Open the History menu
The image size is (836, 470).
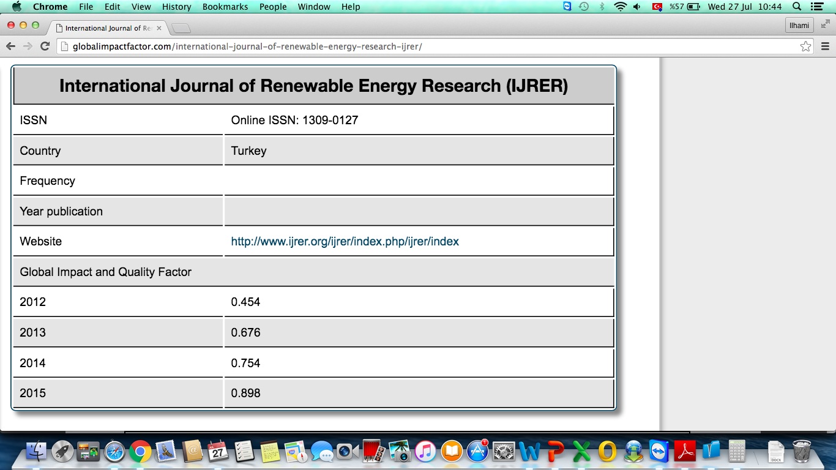point(177,7)
